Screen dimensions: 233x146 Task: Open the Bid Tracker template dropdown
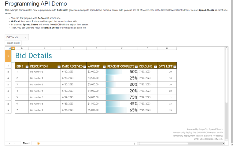click(17, 37)
